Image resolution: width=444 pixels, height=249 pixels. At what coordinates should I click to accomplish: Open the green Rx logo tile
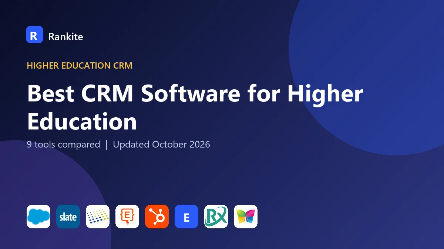(216, 217)
